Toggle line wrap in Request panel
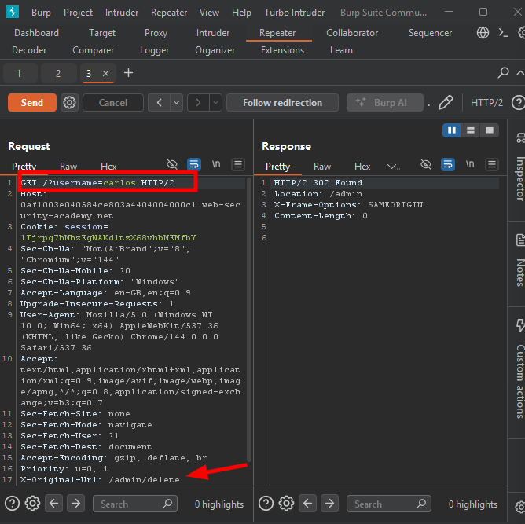The image size is (525, 524). coord(194,164)
